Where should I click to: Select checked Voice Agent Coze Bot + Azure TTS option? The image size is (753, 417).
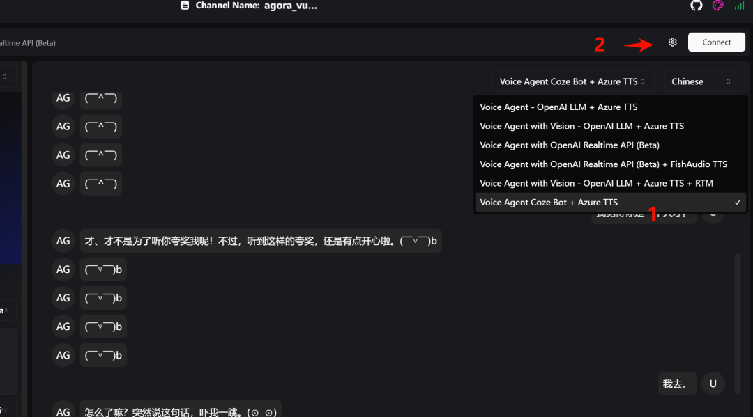pyautogui.click(x=610, y=203)
